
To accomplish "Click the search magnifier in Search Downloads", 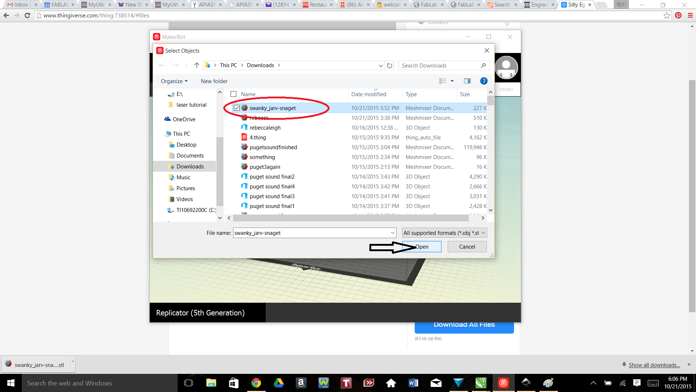I will point(483,66).
